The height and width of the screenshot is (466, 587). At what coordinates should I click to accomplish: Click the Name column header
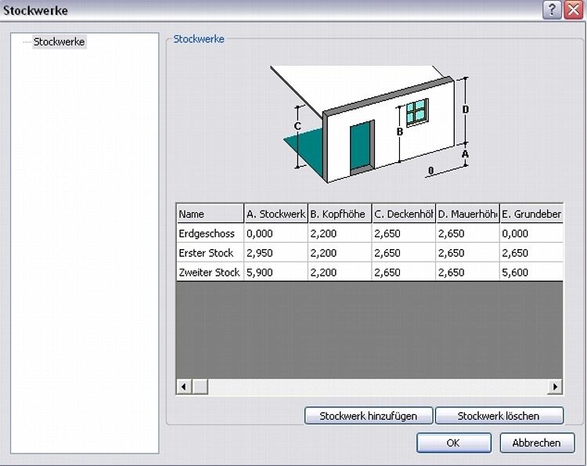[210, 214]
